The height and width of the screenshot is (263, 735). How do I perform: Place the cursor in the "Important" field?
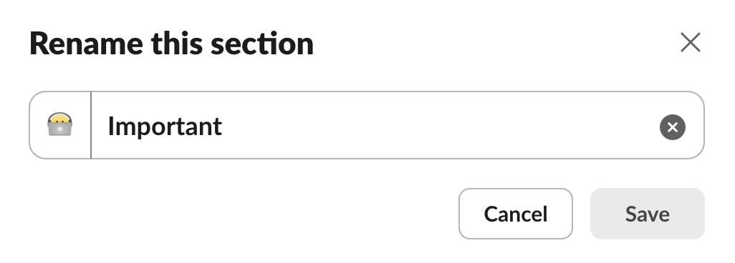(x=375, y=125)
